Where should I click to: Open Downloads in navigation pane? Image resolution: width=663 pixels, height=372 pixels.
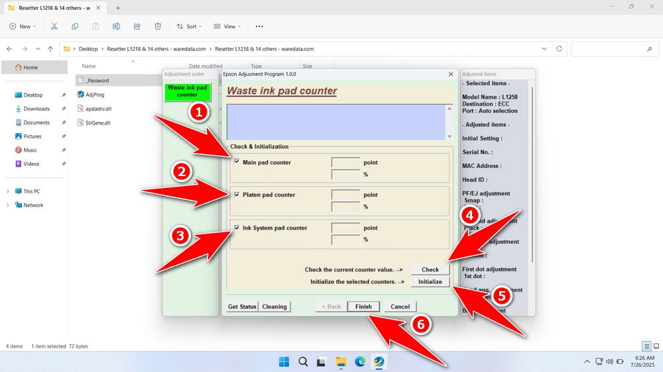click(36, 109)
